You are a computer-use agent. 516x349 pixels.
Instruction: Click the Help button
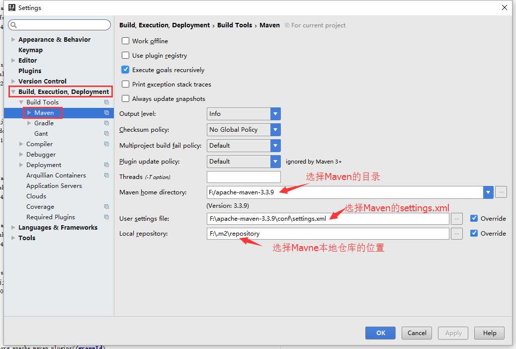click(490, 333)
